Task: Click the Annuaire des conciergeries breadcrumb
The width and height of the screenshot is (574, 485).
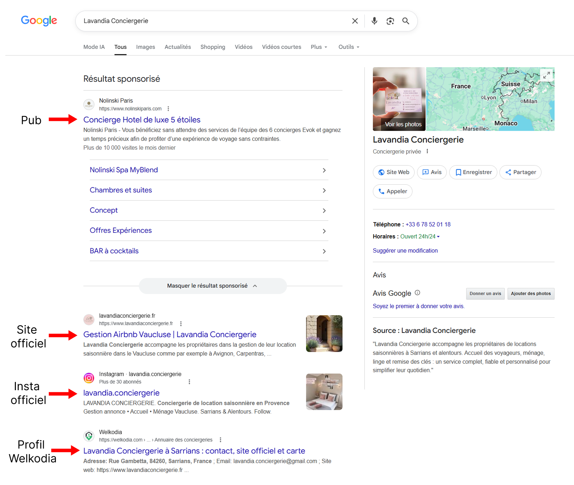Action: pyautogui.click(x=183, y=440)
